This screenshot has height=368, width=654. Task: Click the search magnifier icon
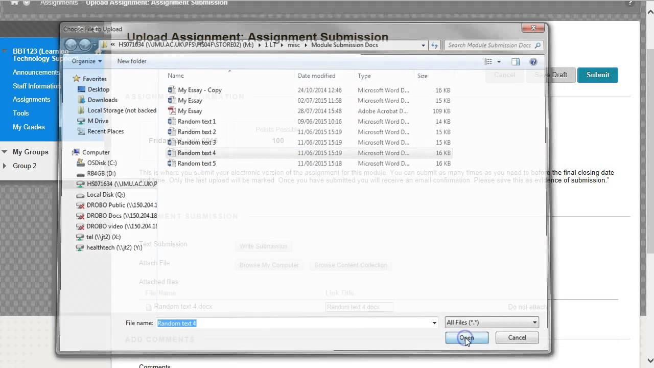pos(538,45)
